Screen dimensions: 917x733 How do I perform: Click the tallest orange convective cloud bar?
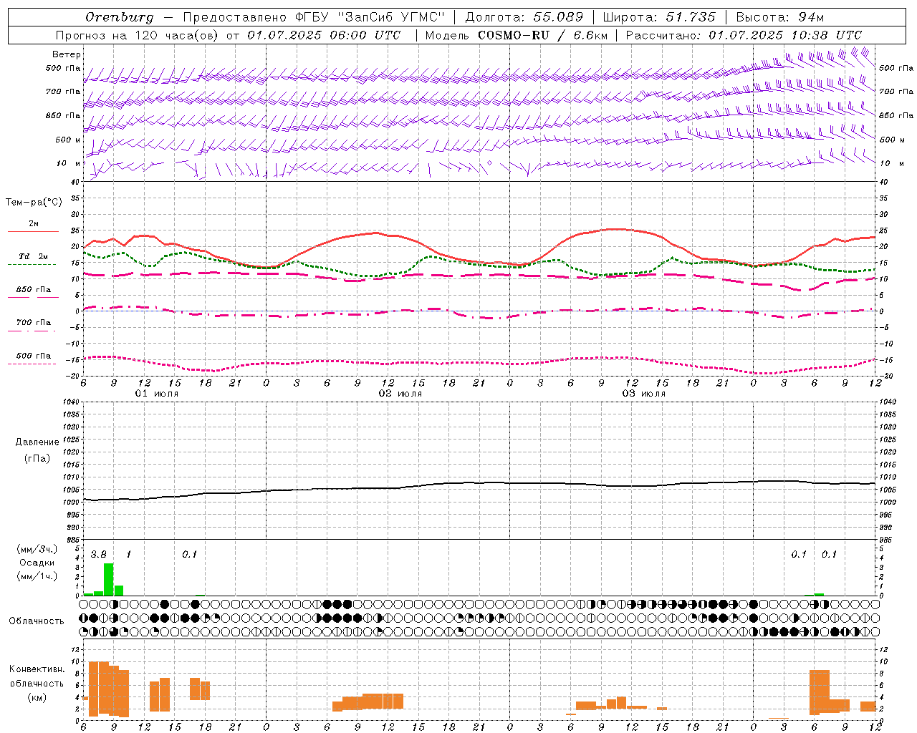click(94, 689)
